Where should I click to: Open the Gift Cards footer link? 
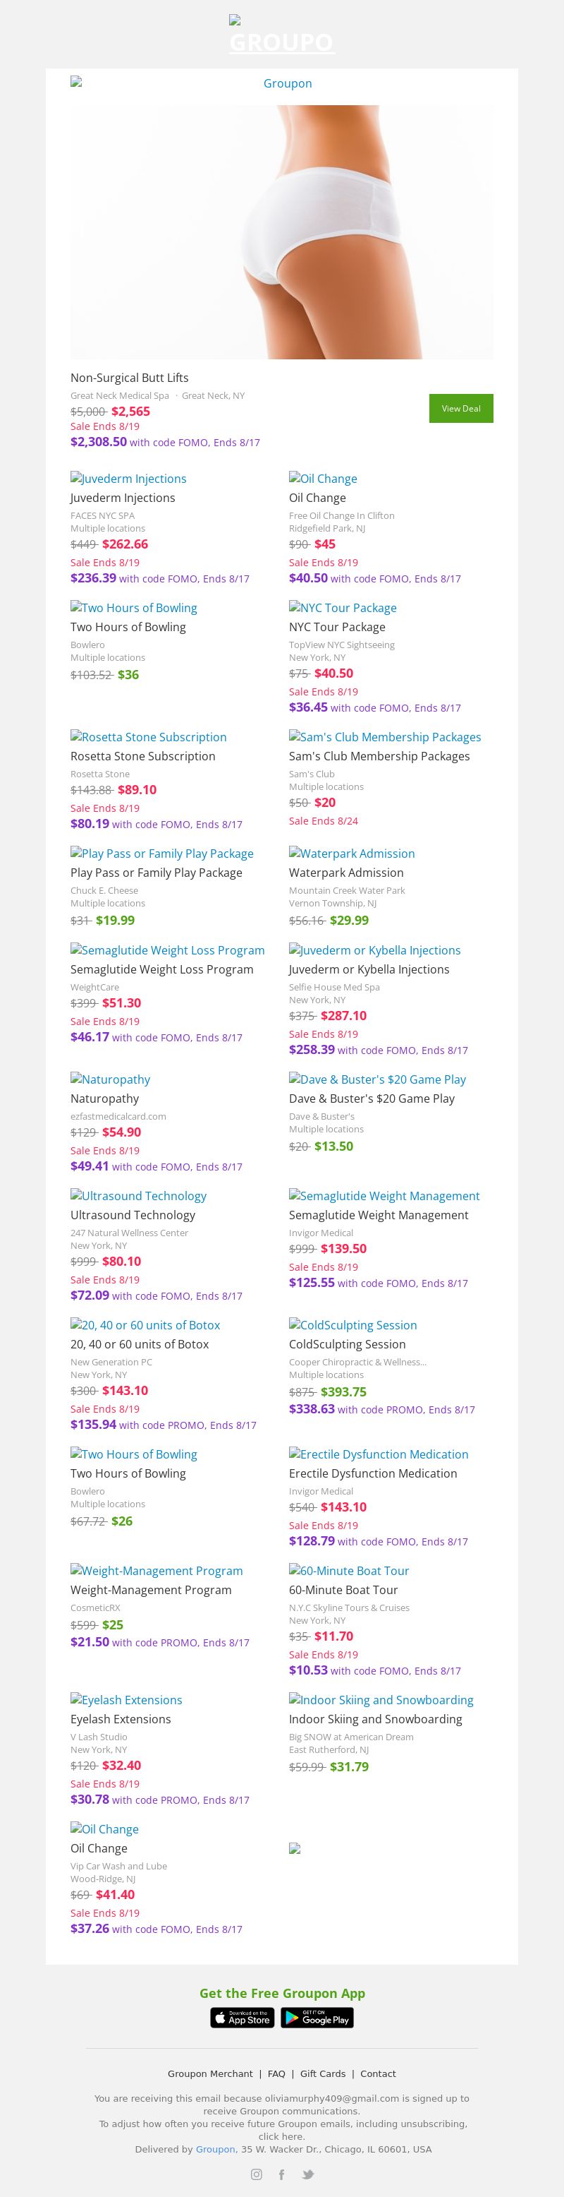pos(323,2073)
